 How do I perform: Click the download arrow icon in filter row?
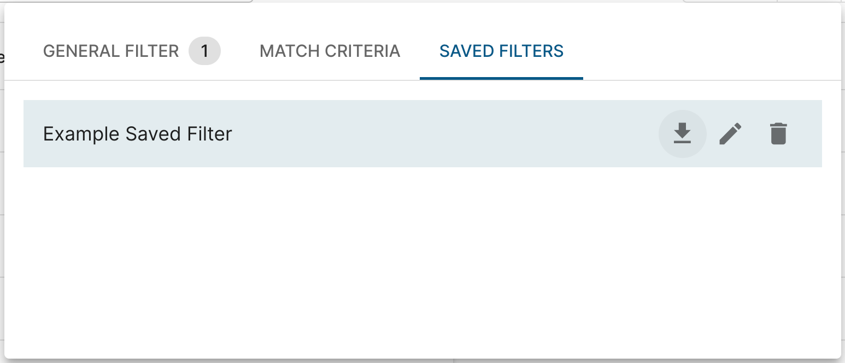(682, 133)
